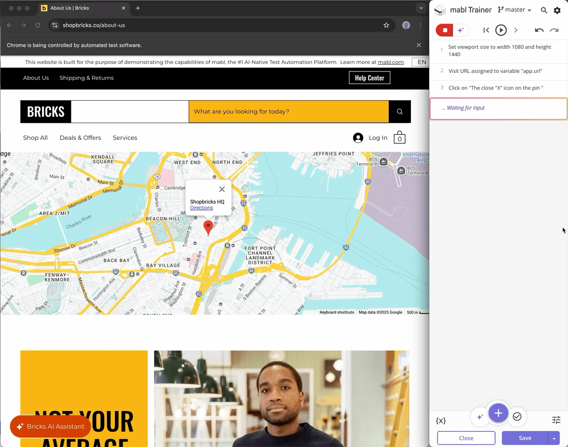This screenshot has height=447, width=568.
Task: Open mabl Trainer settings gear
Action: [x=557, y=10]
